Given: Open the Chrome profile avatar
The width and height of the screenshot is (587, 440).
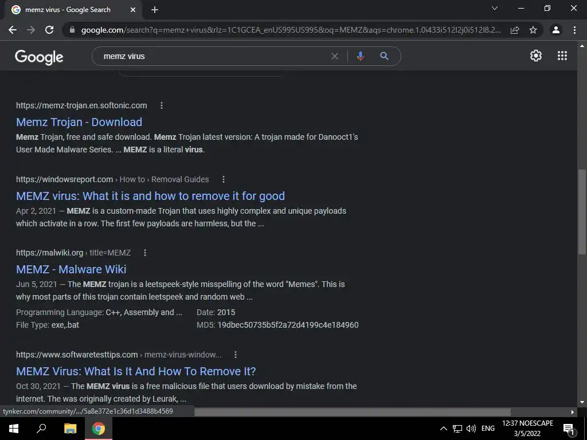Looking at the screenshot, I should coord(556,30).
